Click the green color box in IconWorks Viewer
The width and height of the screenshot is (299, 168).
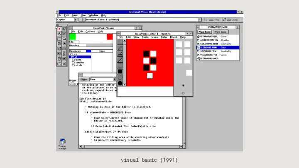tap(72, 37)
